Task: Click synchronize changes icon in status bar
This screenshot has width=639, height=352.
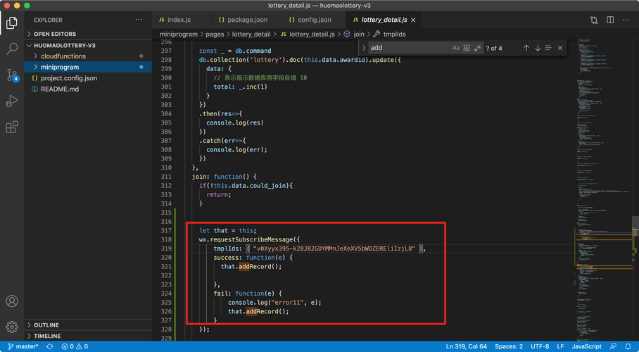Action: (50, 346)
